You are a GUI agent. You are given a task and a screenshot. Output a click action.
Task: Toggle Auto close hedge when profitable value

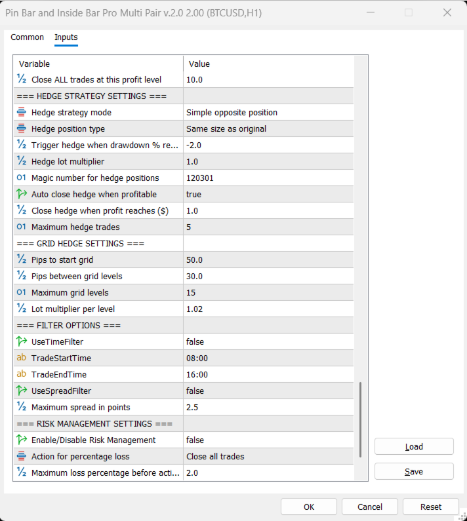point(269,195)
